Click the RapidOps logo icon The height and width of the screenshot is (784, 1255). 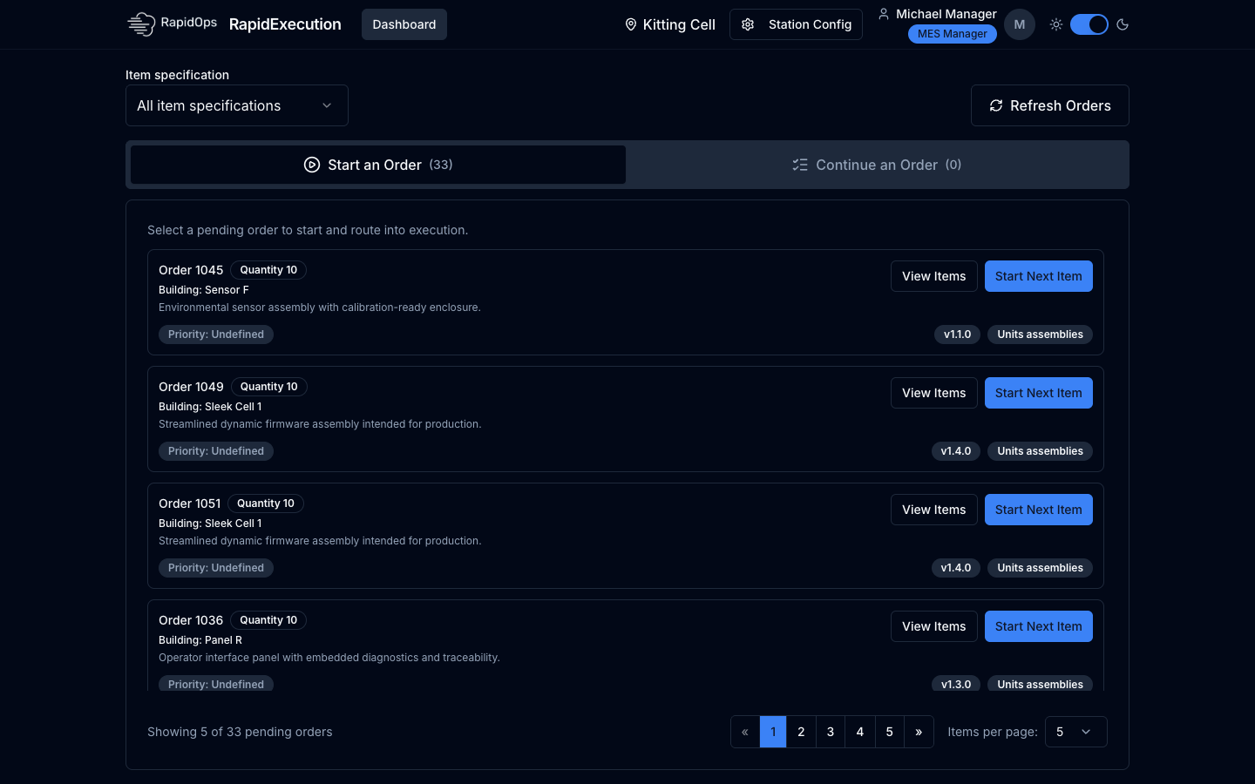click(x=141, y=24)
